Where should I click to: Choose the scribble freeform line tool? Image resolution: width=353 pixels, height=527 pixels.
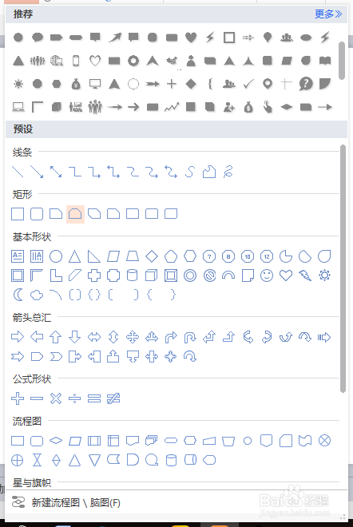(x=228, y=172)
